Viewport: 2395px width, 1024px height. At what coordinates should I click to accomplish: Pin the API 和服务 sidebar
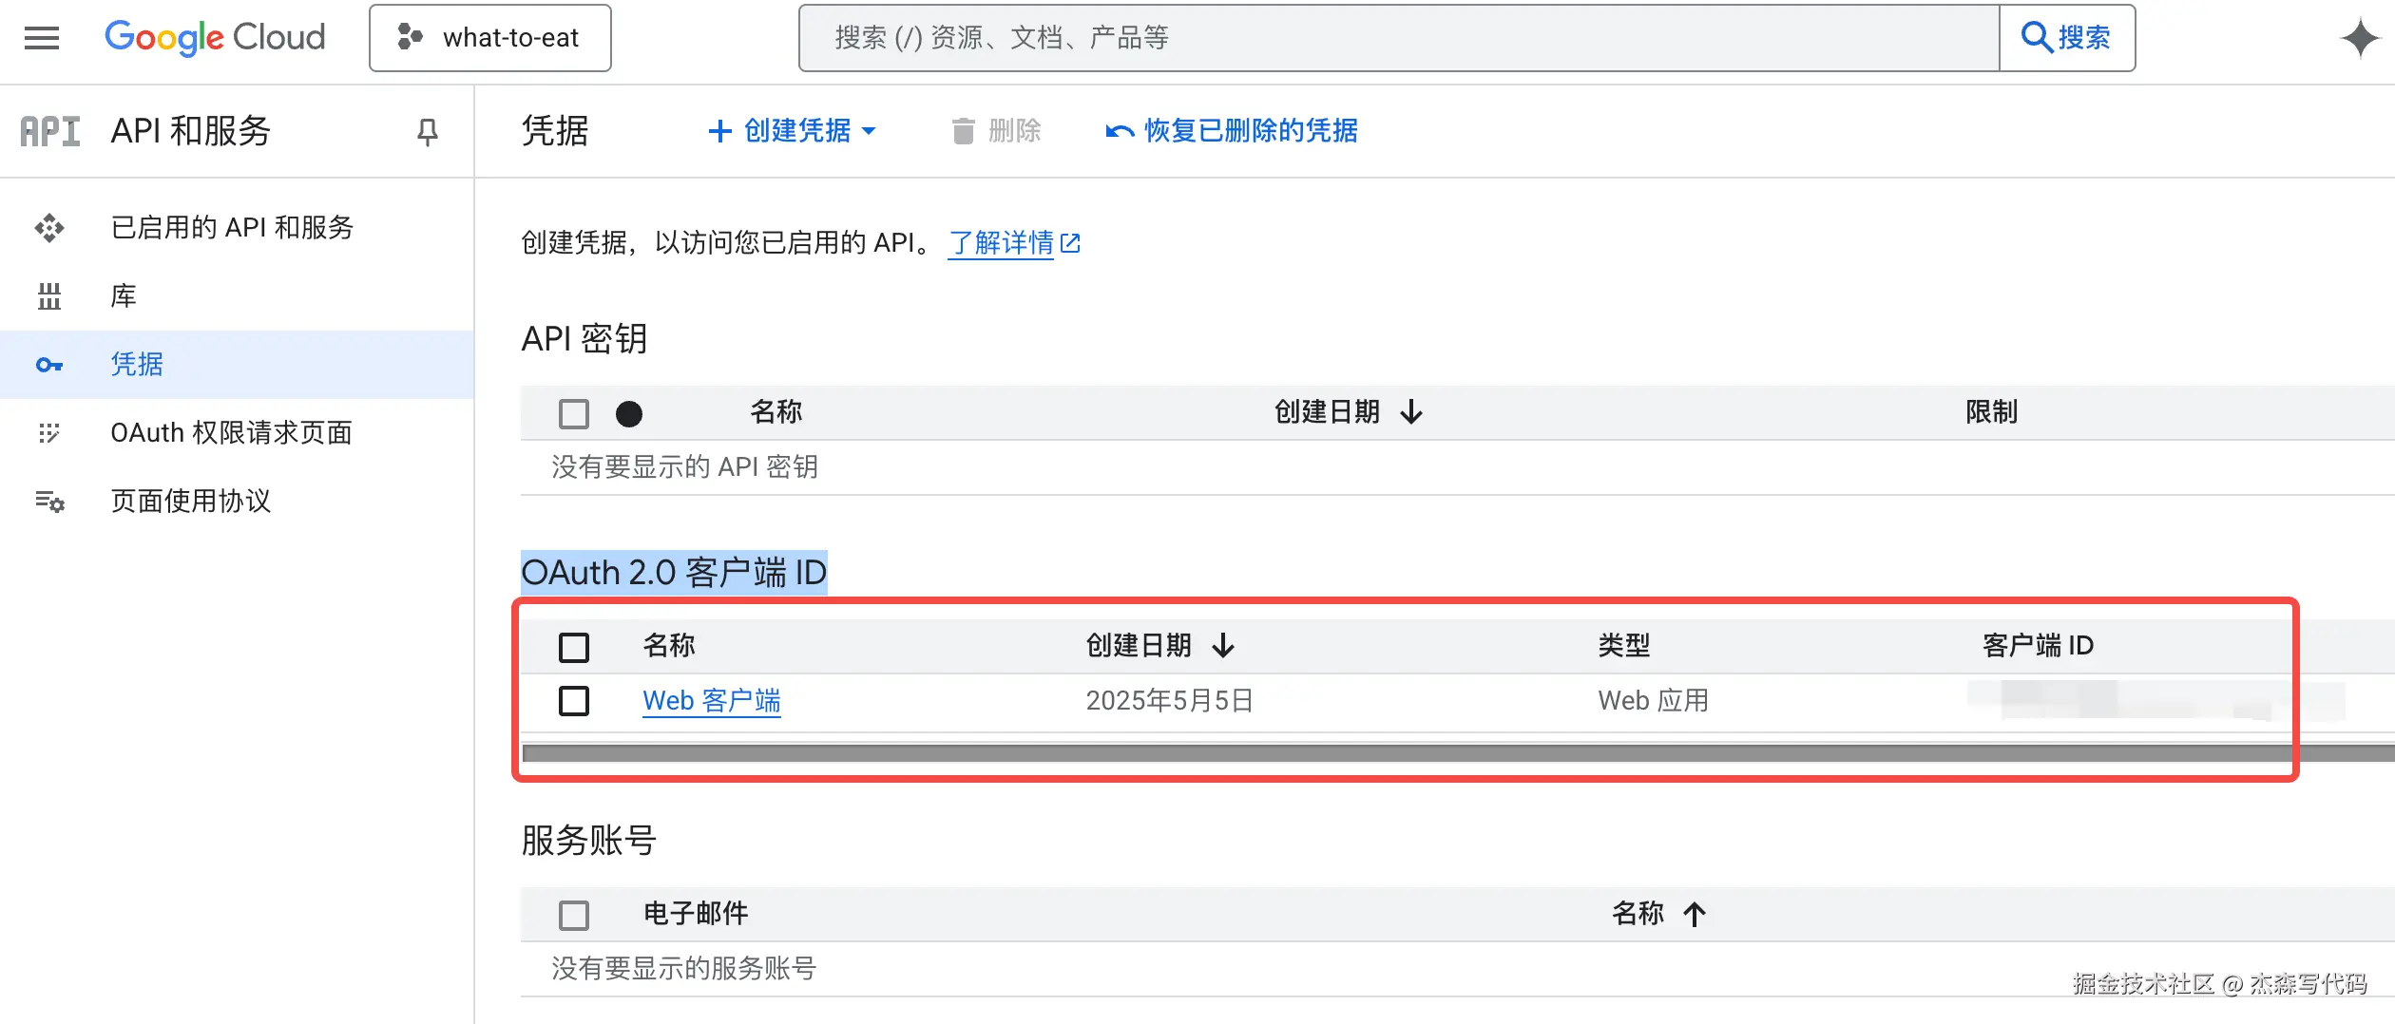pyautogui.click(x=428, y=132)
